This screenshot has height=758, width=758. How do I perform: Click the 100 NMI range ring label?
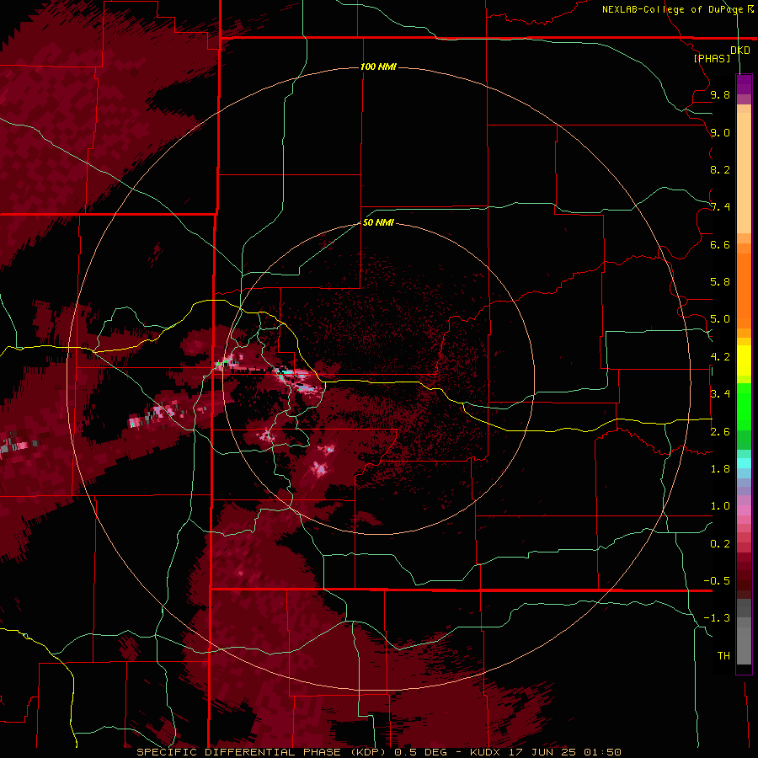point(378,67)
